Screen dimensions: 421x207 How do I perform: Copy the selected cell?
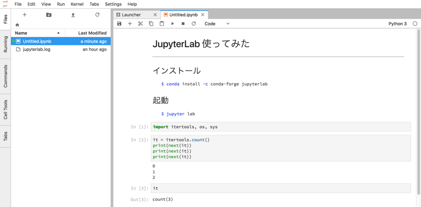point(151,23)
